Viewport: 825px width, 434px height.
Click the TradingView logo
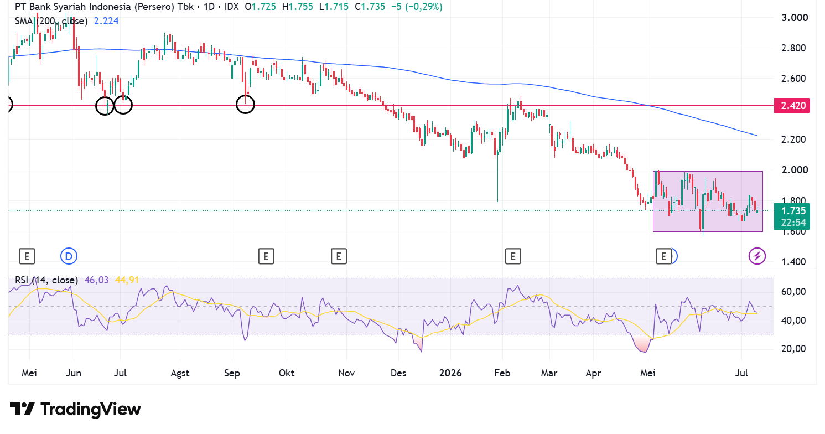pos(75,409)
